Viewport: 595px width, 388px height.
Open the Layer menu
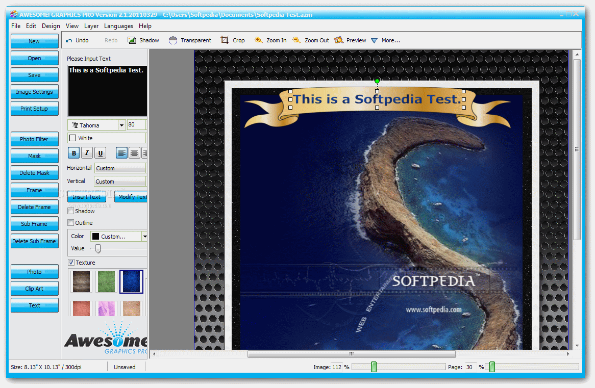click(91, 26)
